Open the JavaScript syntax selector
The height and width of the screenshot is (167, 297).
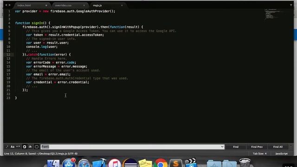pos(281,154)
